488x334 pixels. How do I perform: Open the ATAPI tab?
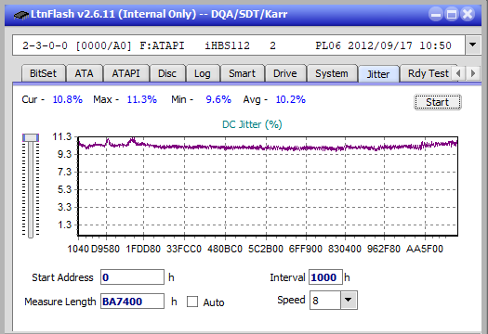click(x=126, y=73)
